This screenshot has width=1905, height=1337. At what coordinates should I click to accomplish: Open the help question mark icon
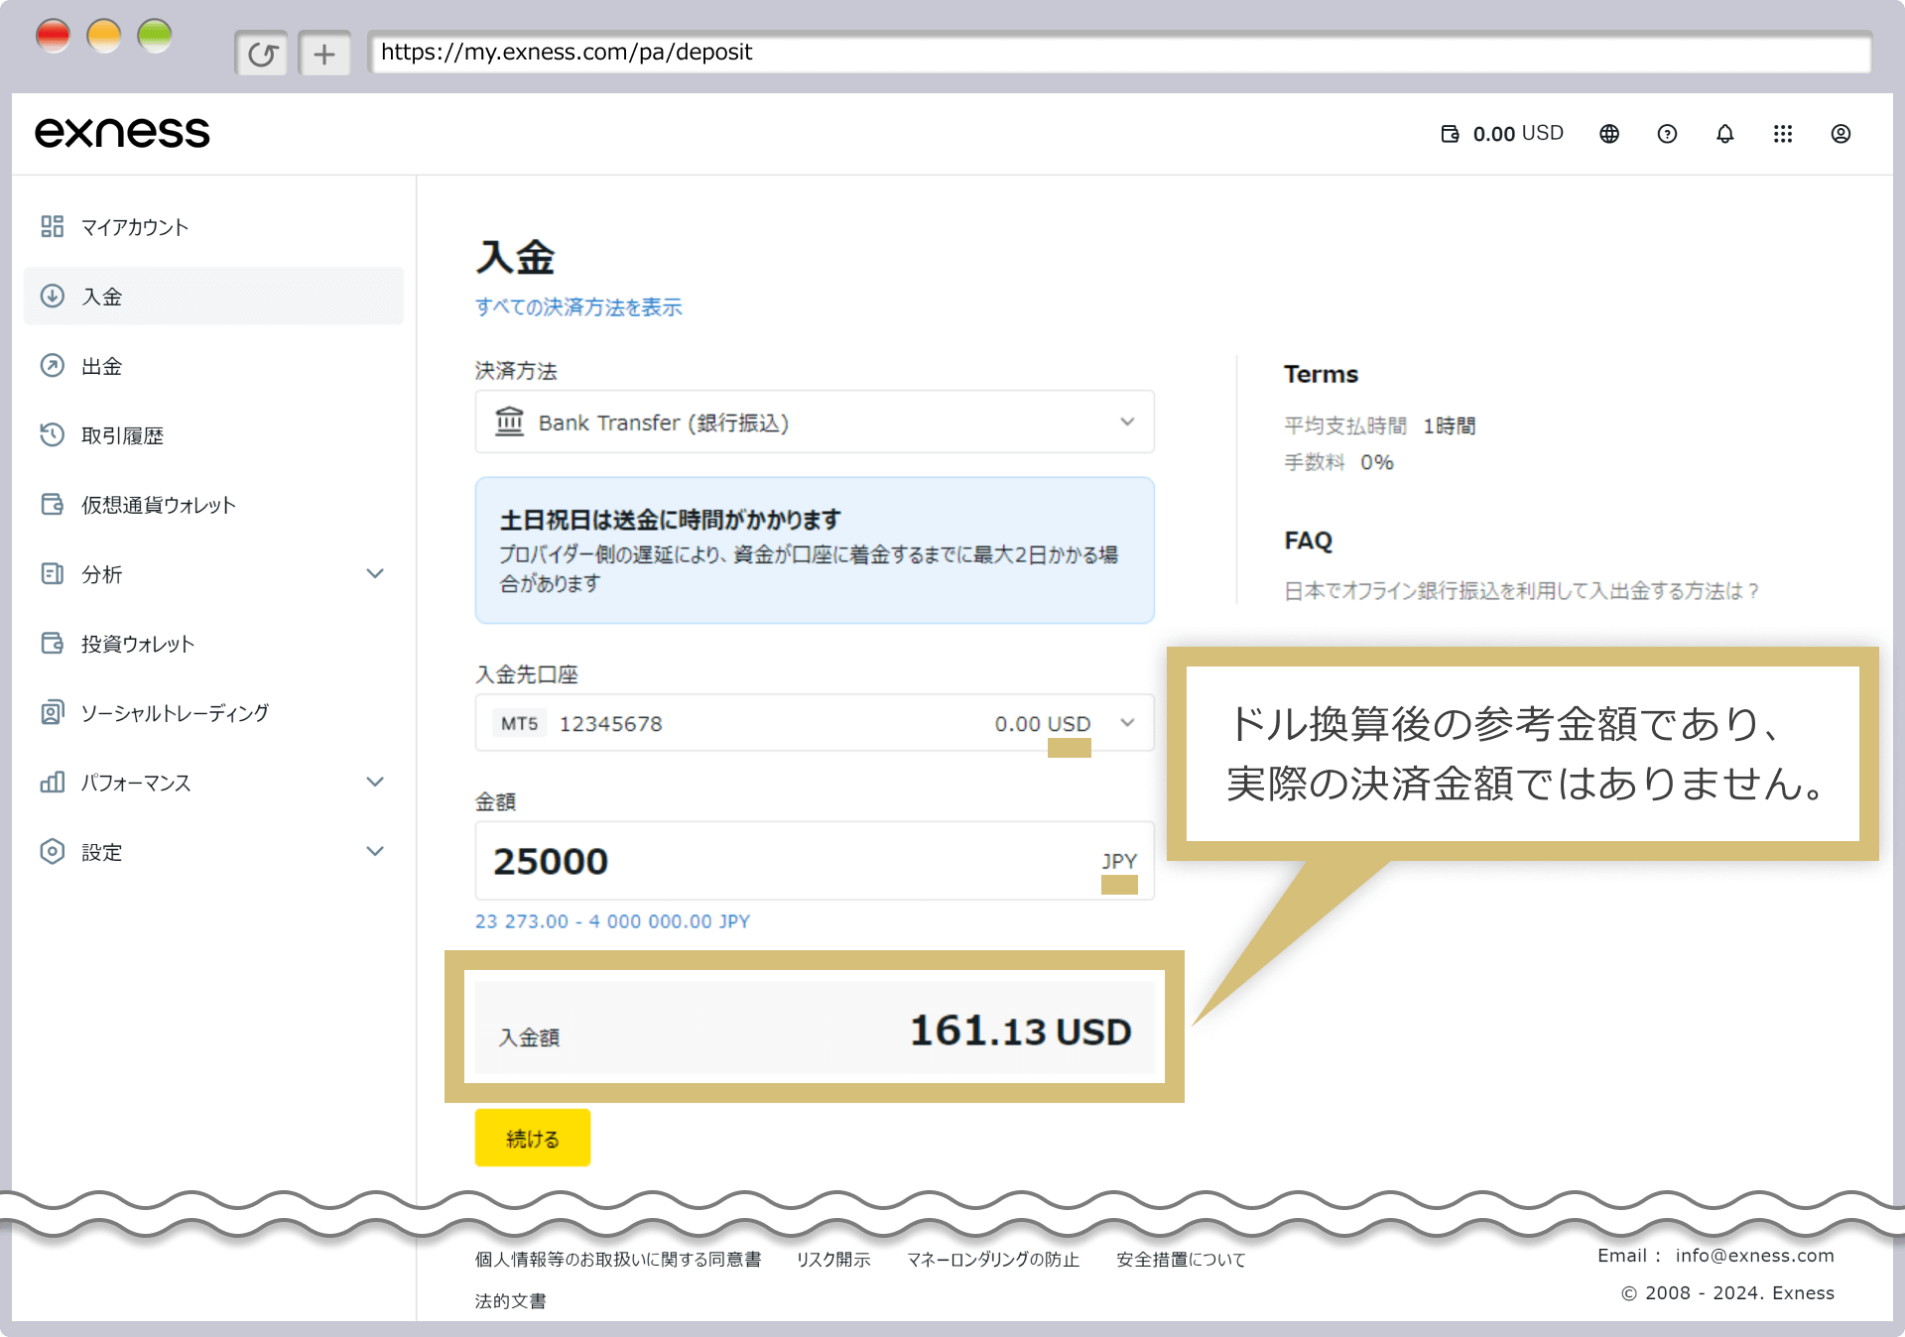(1667, 134)
